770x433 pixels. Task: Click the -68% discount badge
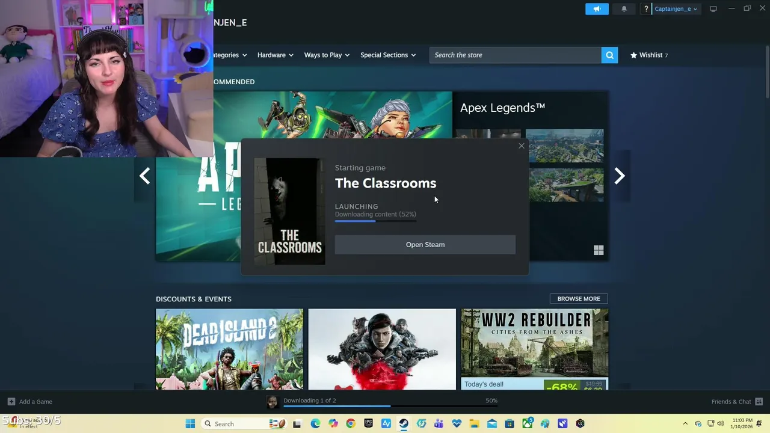click(562, 385)
